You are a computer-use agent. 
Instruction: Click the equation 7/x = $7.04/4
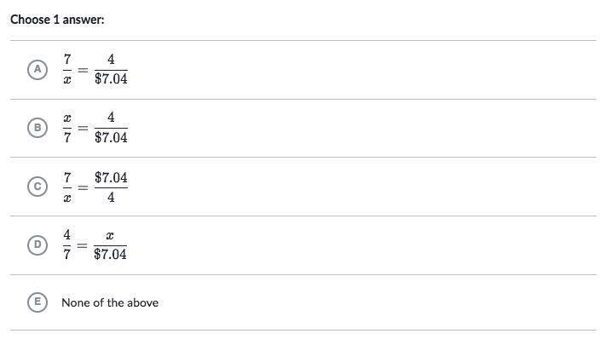pyautogui.click(x=95, y=187)
